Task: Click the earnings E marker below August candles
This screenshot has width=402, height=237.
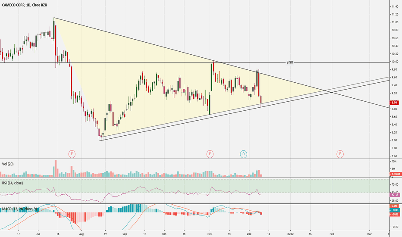Action: [x=72, y=154]
